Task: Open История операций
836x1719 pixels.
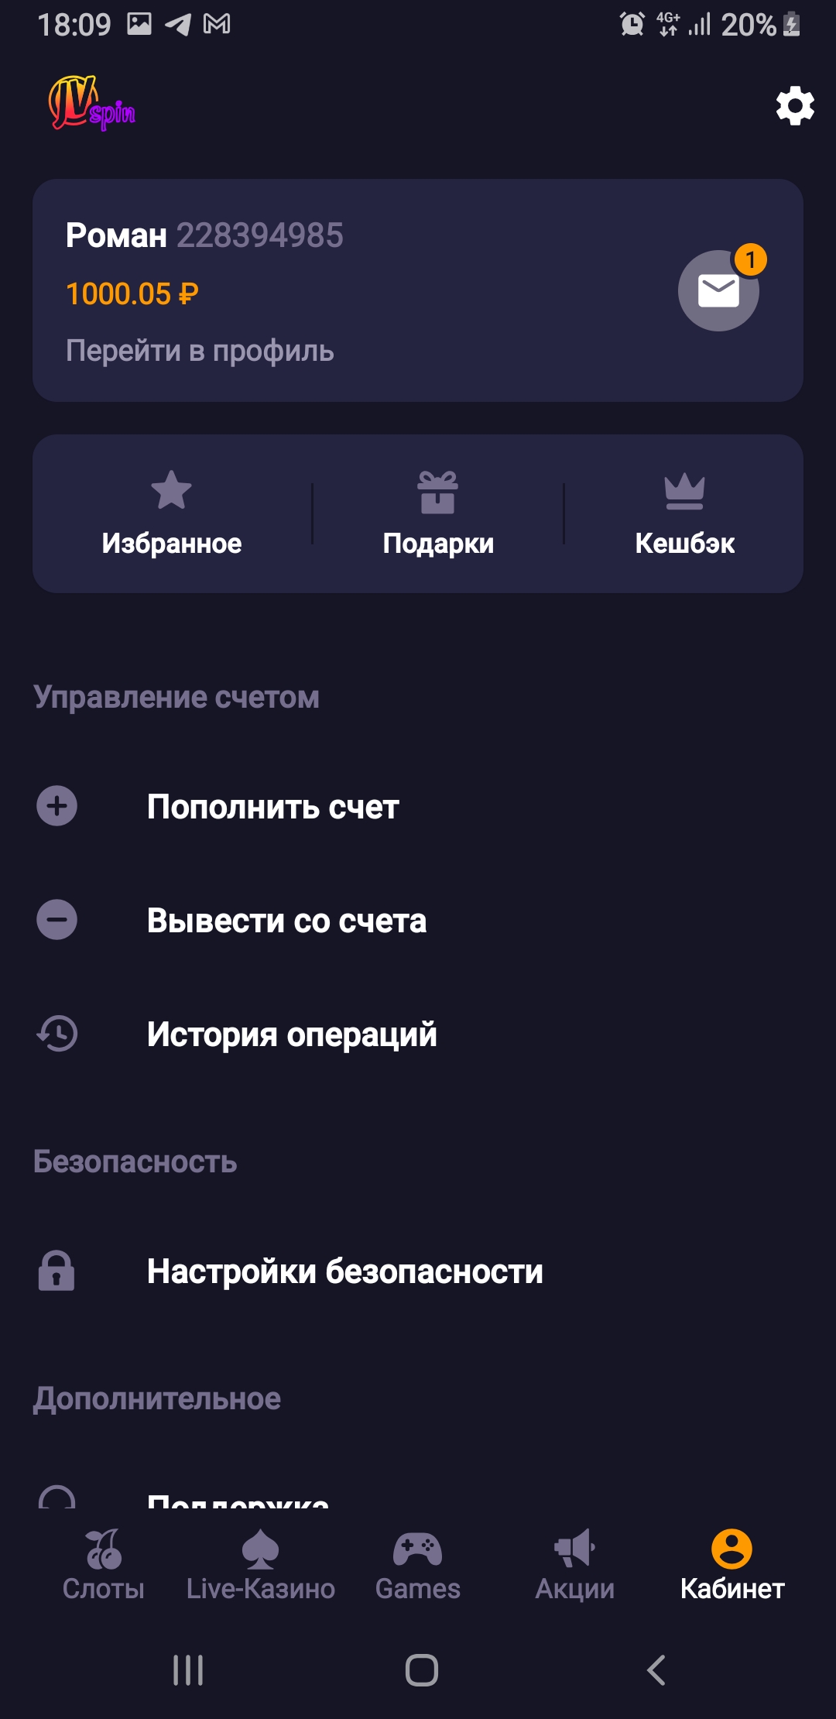Action: pyautogui.click(x=292, y=1034)
